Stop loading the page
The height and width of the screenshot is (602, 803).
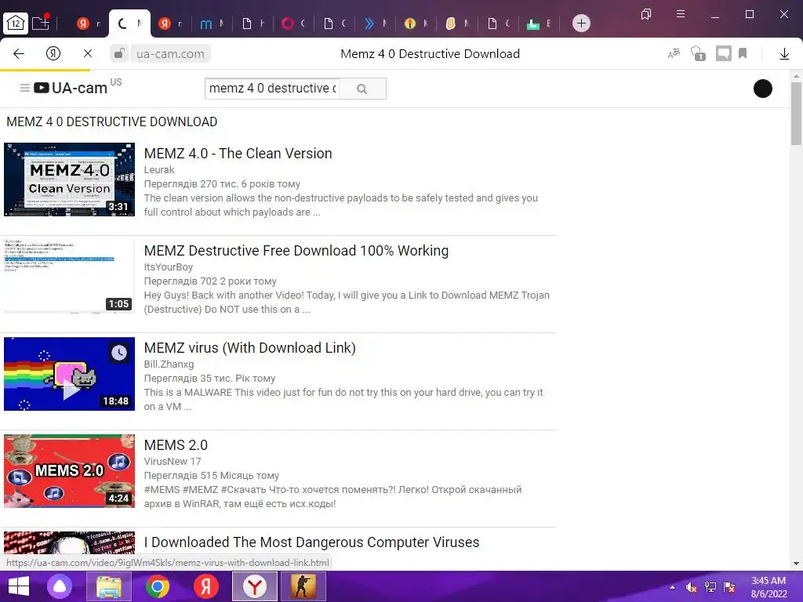(88, 53)
